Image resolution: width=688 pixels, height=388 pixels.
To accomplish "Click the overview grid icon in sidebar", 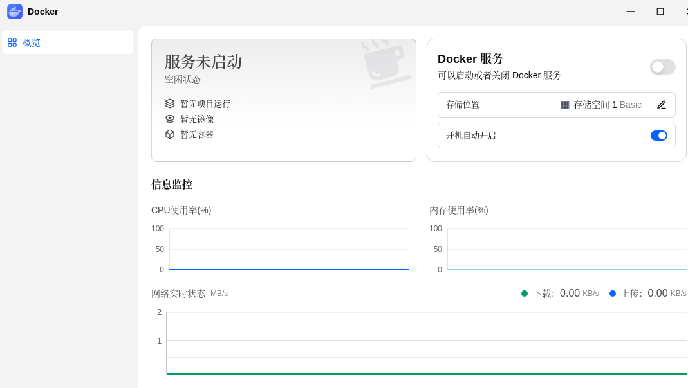I will 12,42.
